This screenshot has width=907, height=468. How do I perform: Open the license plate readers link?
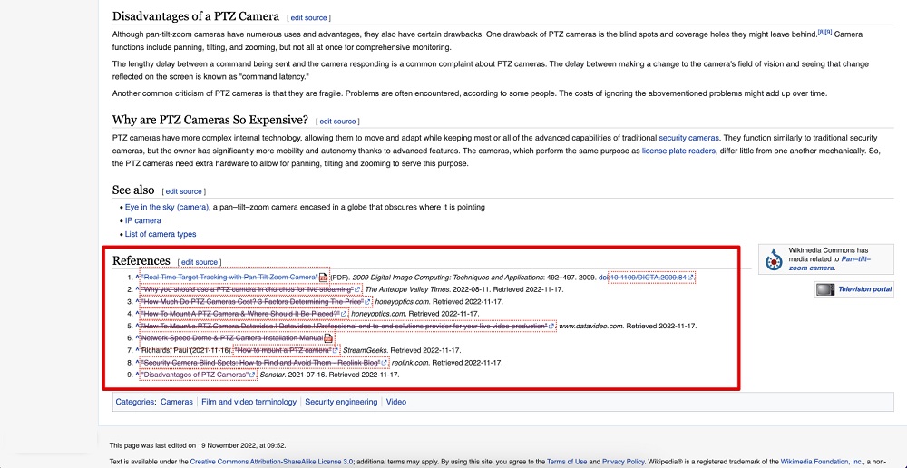678,151
